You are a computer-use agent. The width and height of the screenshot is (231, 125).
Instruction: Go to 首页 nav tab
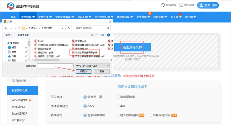tap(13, 17)
